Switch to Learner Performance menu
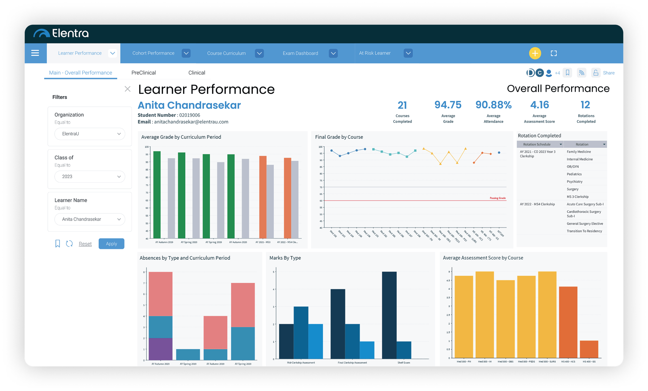 [x=80, y=53]
